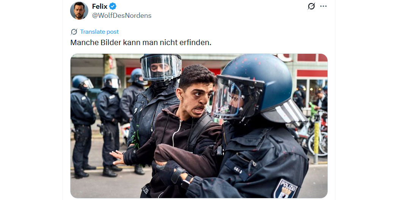Screen dimensions: 398x200
Task: Click the Polizei shoulder patch in photo
Action: coord(285,189)
